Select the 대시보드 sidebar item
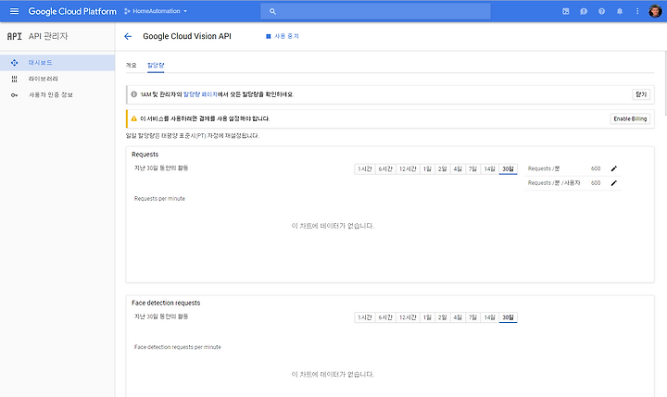 tap(57, 63)
